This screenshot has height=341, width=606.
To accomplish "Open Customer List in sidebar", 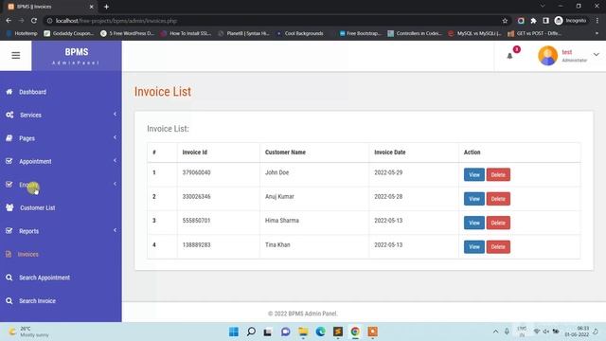I will pos(38,208).
